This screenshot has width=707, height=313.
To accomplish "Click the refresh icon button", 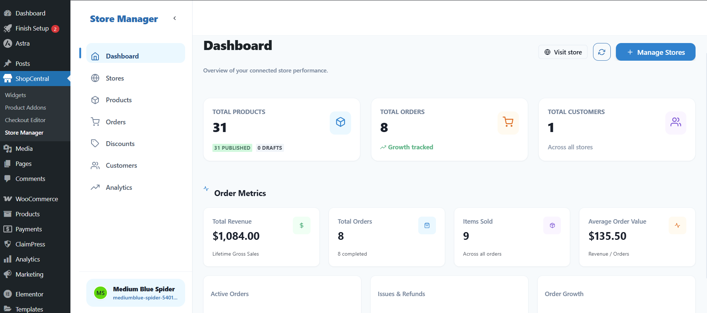I will pos(602,52).
